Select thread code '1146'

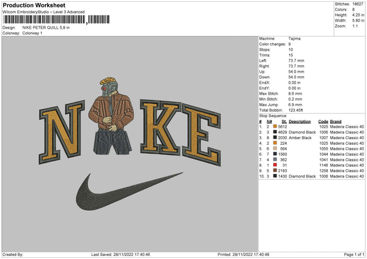point(324,165)
